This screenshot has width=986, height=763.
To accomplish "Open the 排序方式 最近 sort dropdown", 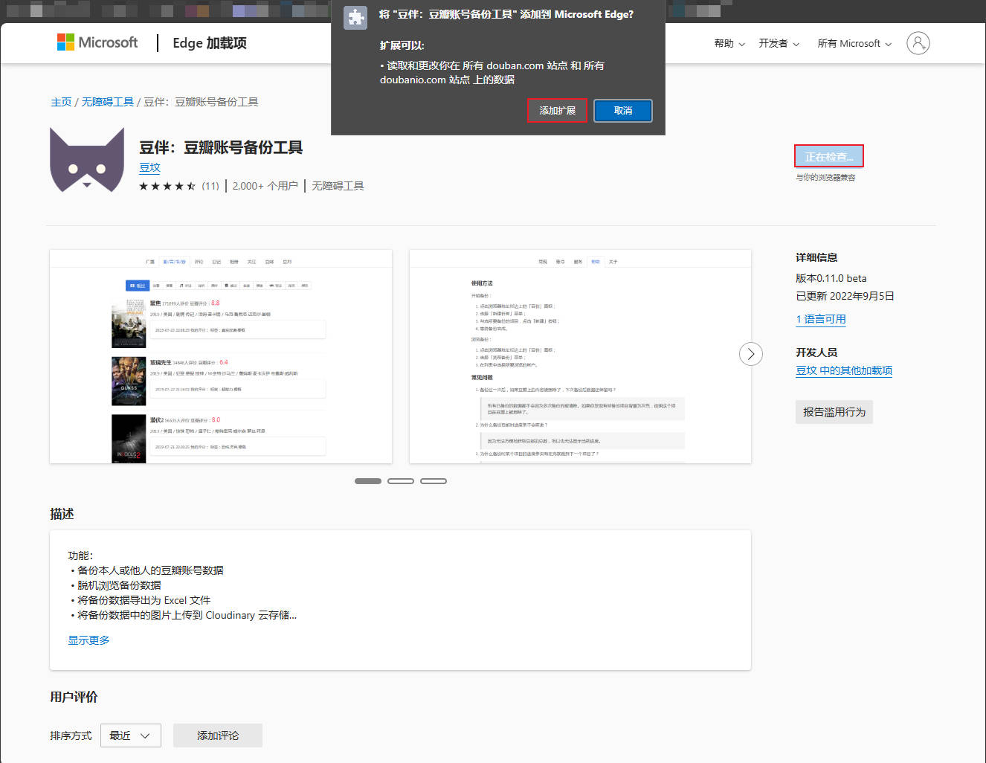I will click(x=130, y=735).
